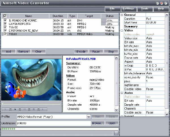Jump to previous with the skip-back icon

pos(6,109)
